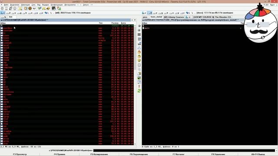The image size is (278, 156).
Task: Click the yellow sparkle icon in the main toolbar
Action: [20, 9]
